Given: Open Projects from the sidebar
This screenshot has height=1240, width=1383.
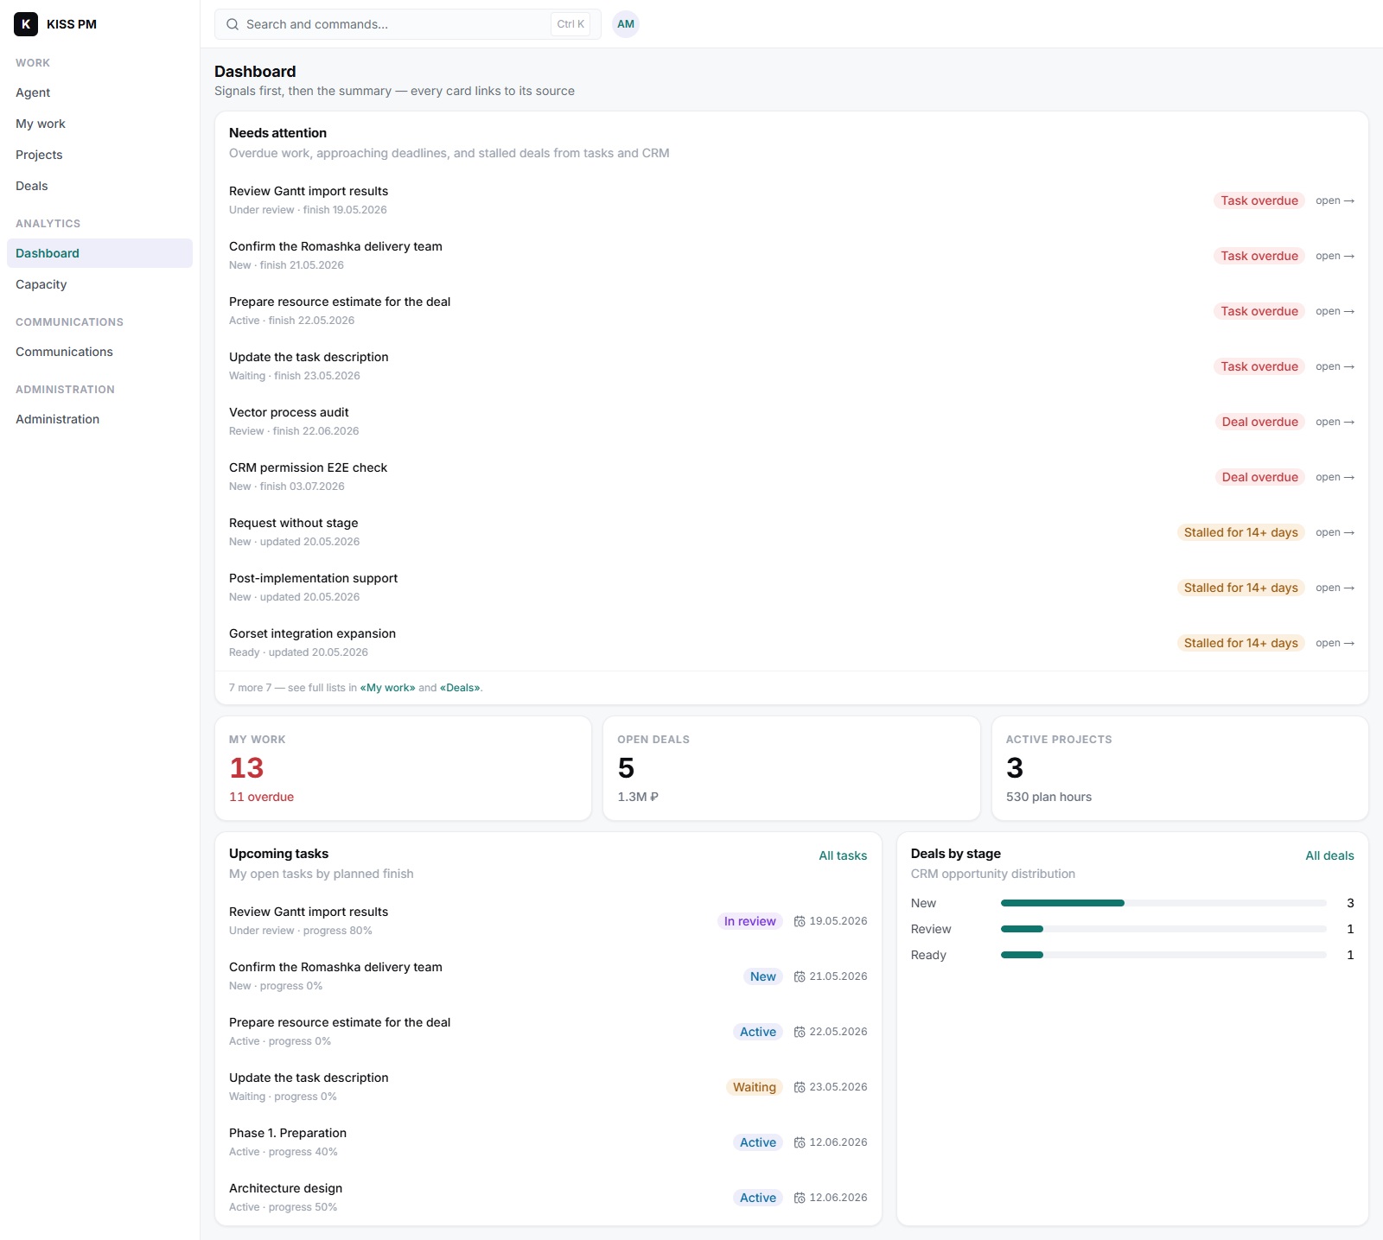Looking at the screenshot, I should point(99,155).
